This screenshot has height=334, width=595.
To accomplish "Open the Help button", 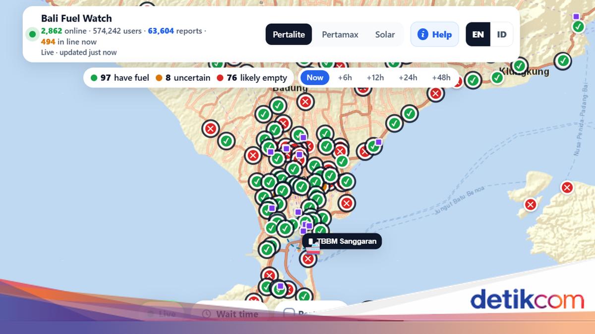I will (434, 34).
